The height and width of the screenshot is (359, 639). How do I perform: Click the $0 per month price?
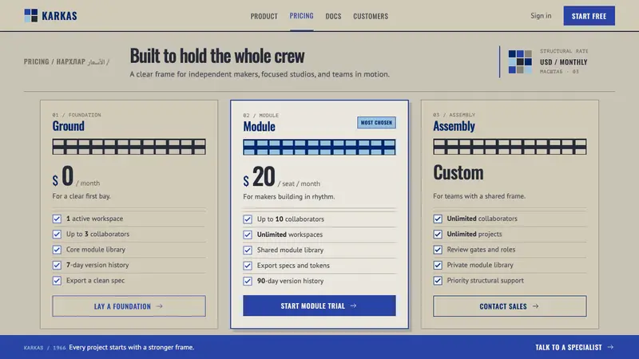click(x=76, y=176)
